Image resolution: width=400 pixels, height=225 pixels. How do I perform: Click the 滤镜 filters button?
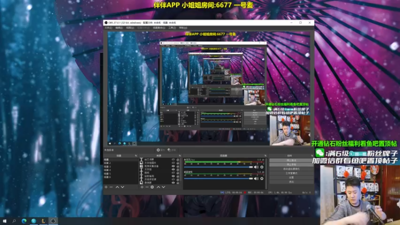171,150
